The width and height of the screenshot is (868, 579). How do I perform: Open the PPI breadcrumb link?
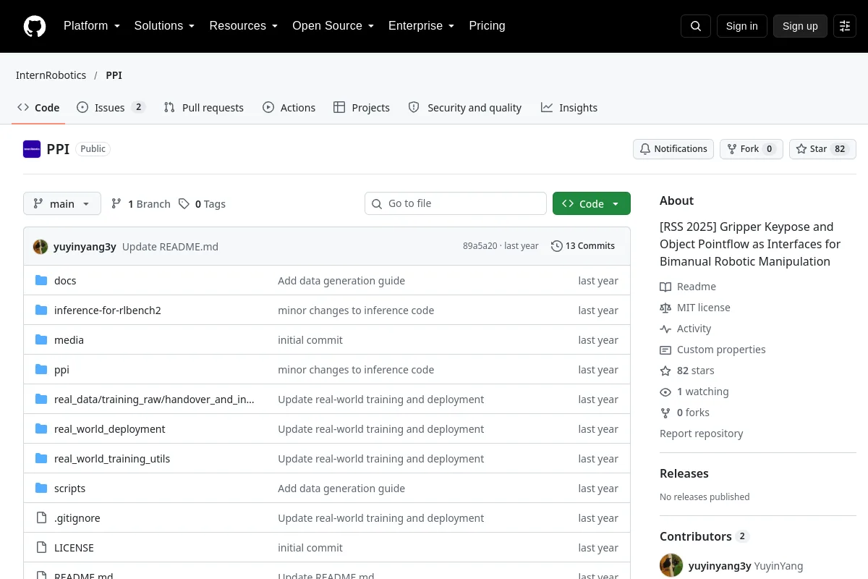[114, 75]
